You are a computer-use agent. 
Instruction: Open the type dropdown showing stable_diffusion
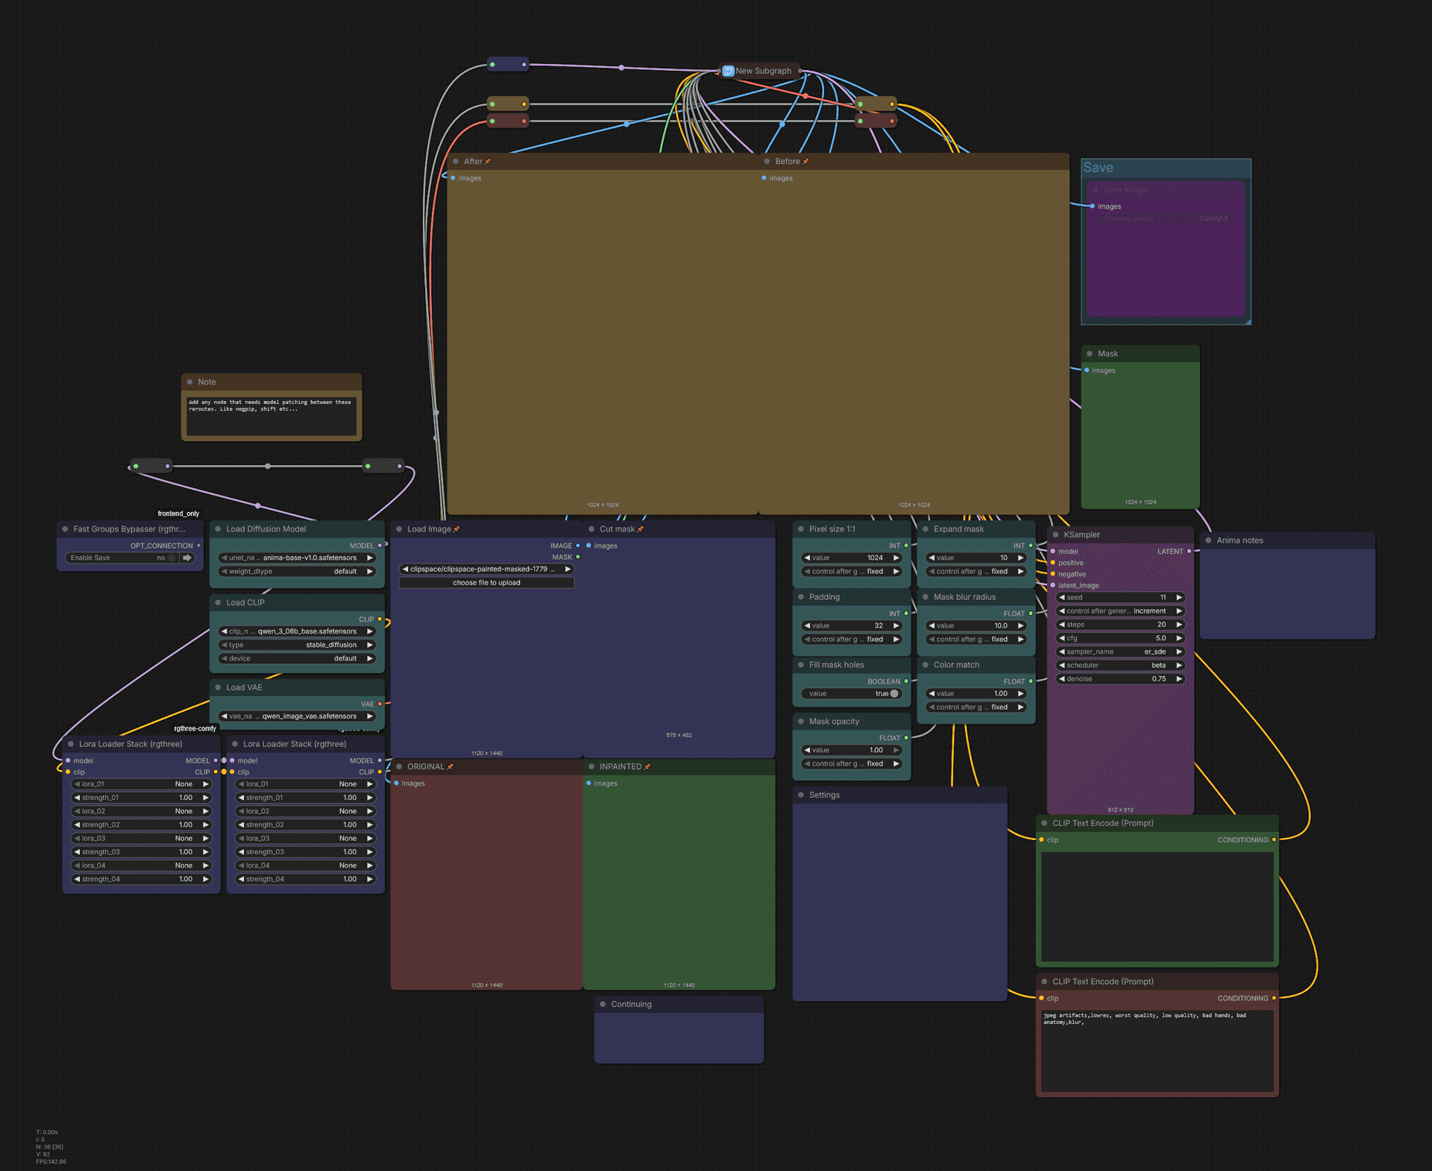pyautogui.click(x=297, y=645)
